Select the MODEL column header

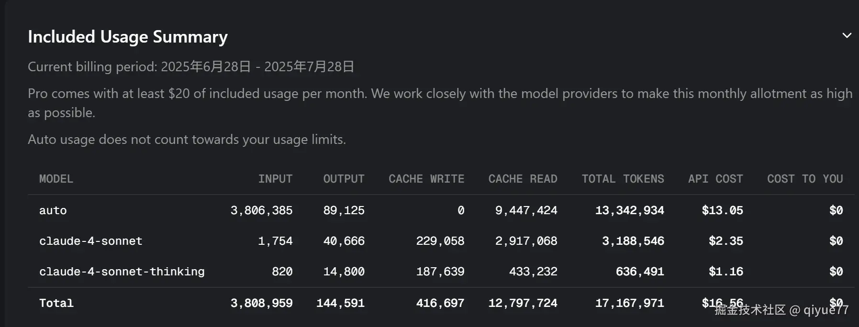click(56, 179)
